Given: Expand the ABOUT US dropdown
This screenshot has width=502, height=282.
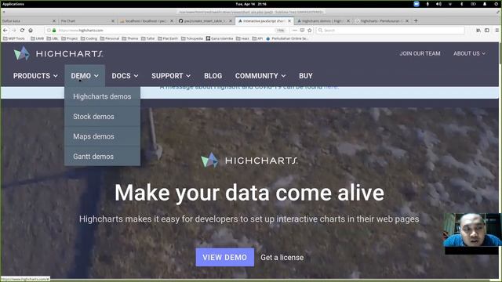Looking at the screenshot, I should pyautogui.click(x=469, y=53).
